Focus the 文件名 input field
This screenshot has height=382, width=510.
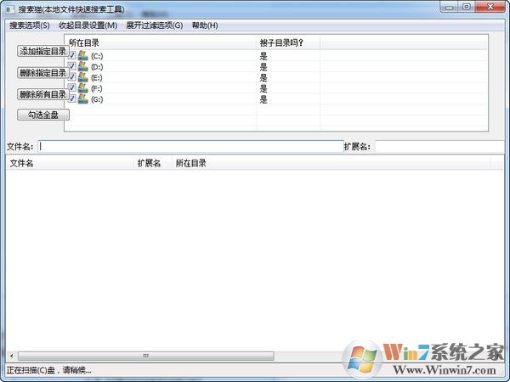(x=190, y=146)
